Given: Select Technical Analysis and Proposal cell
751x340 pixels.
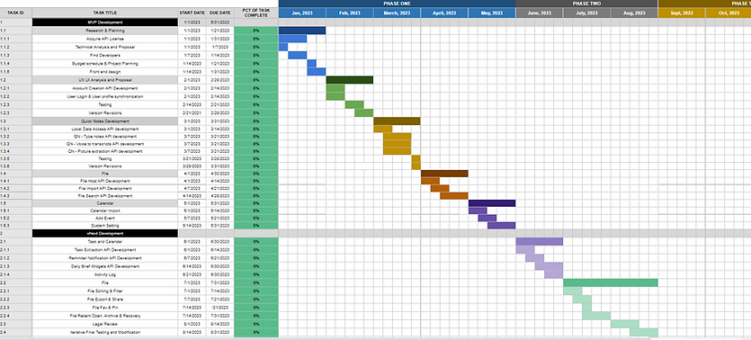Looking at the screenshot, I should point(105,47).
